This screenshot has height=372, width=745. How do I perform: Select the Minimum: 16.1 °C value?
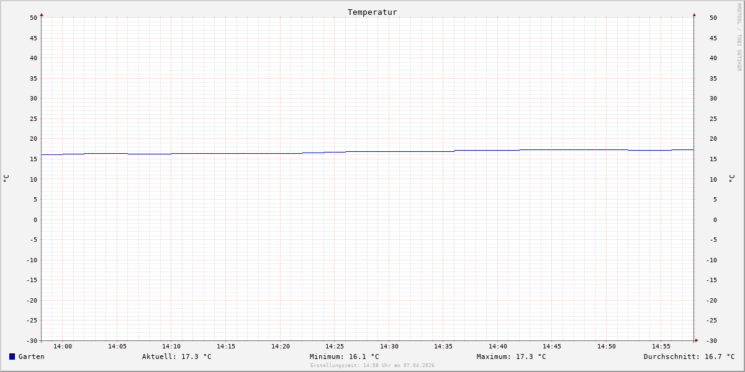point(345,356)
